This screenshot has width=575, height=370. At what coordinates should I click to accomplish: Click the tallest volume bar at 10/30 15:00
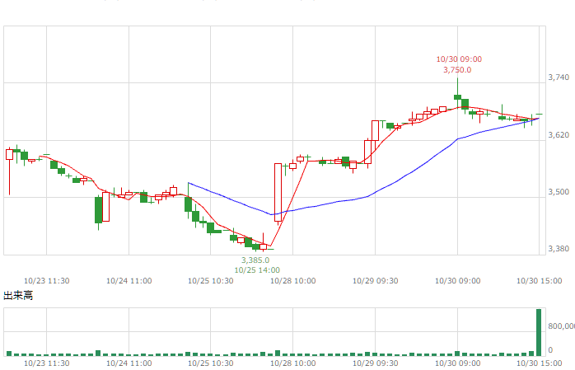point(539,332)
